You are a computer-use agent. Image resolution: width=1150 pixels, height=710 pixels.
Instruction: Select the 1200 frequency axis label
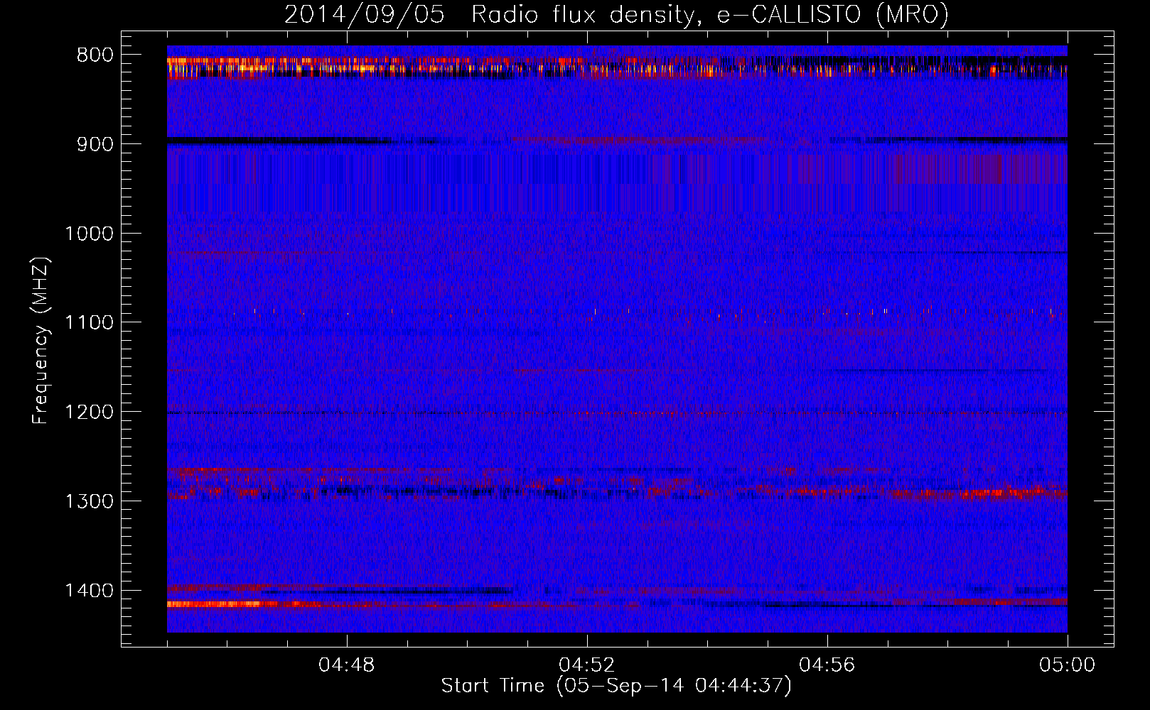point(89,413)
